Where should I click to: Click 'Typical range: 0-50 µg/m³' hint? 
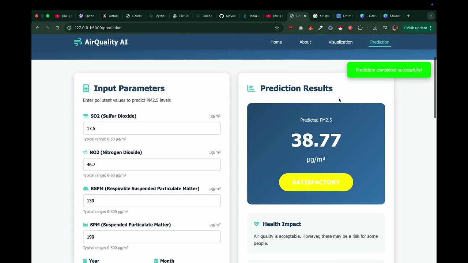[x=105, y=139]
